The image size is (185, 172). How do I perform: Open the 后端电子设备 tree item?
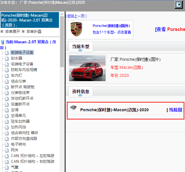pos(22,64)
